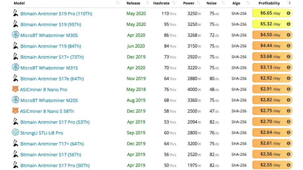This screenshot has width=303, height=170.
Task: Click the yellow $6.65/day profitability badge
Action: pyautogui.click(x=272, y=13)
